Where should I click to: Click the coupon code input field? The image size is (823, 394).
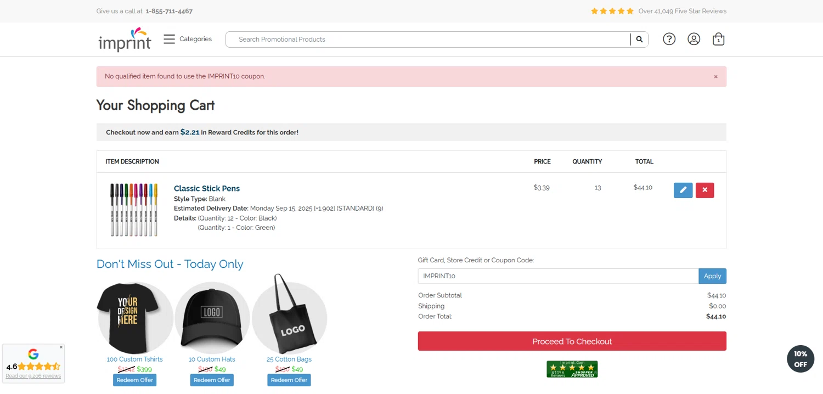558,276
